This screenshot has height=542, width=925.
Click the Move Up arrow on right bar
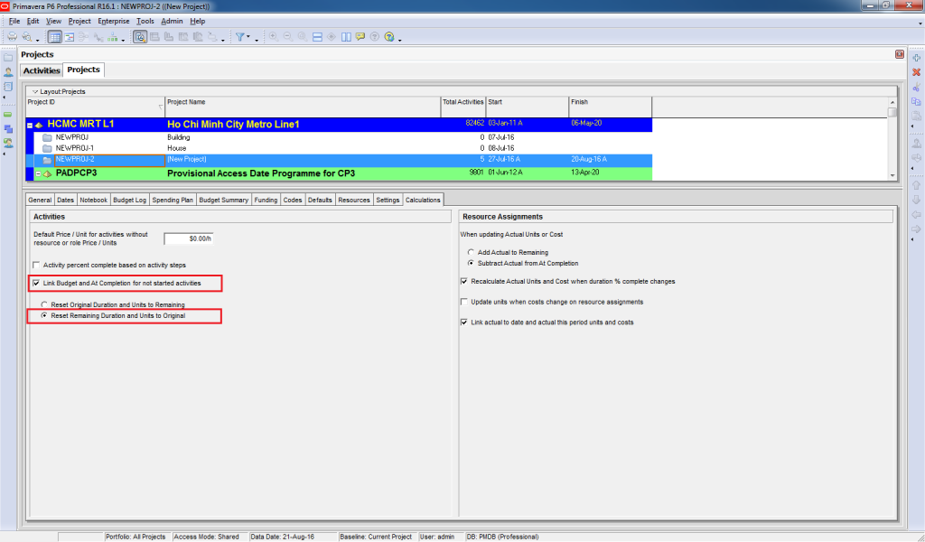(916, 186)
